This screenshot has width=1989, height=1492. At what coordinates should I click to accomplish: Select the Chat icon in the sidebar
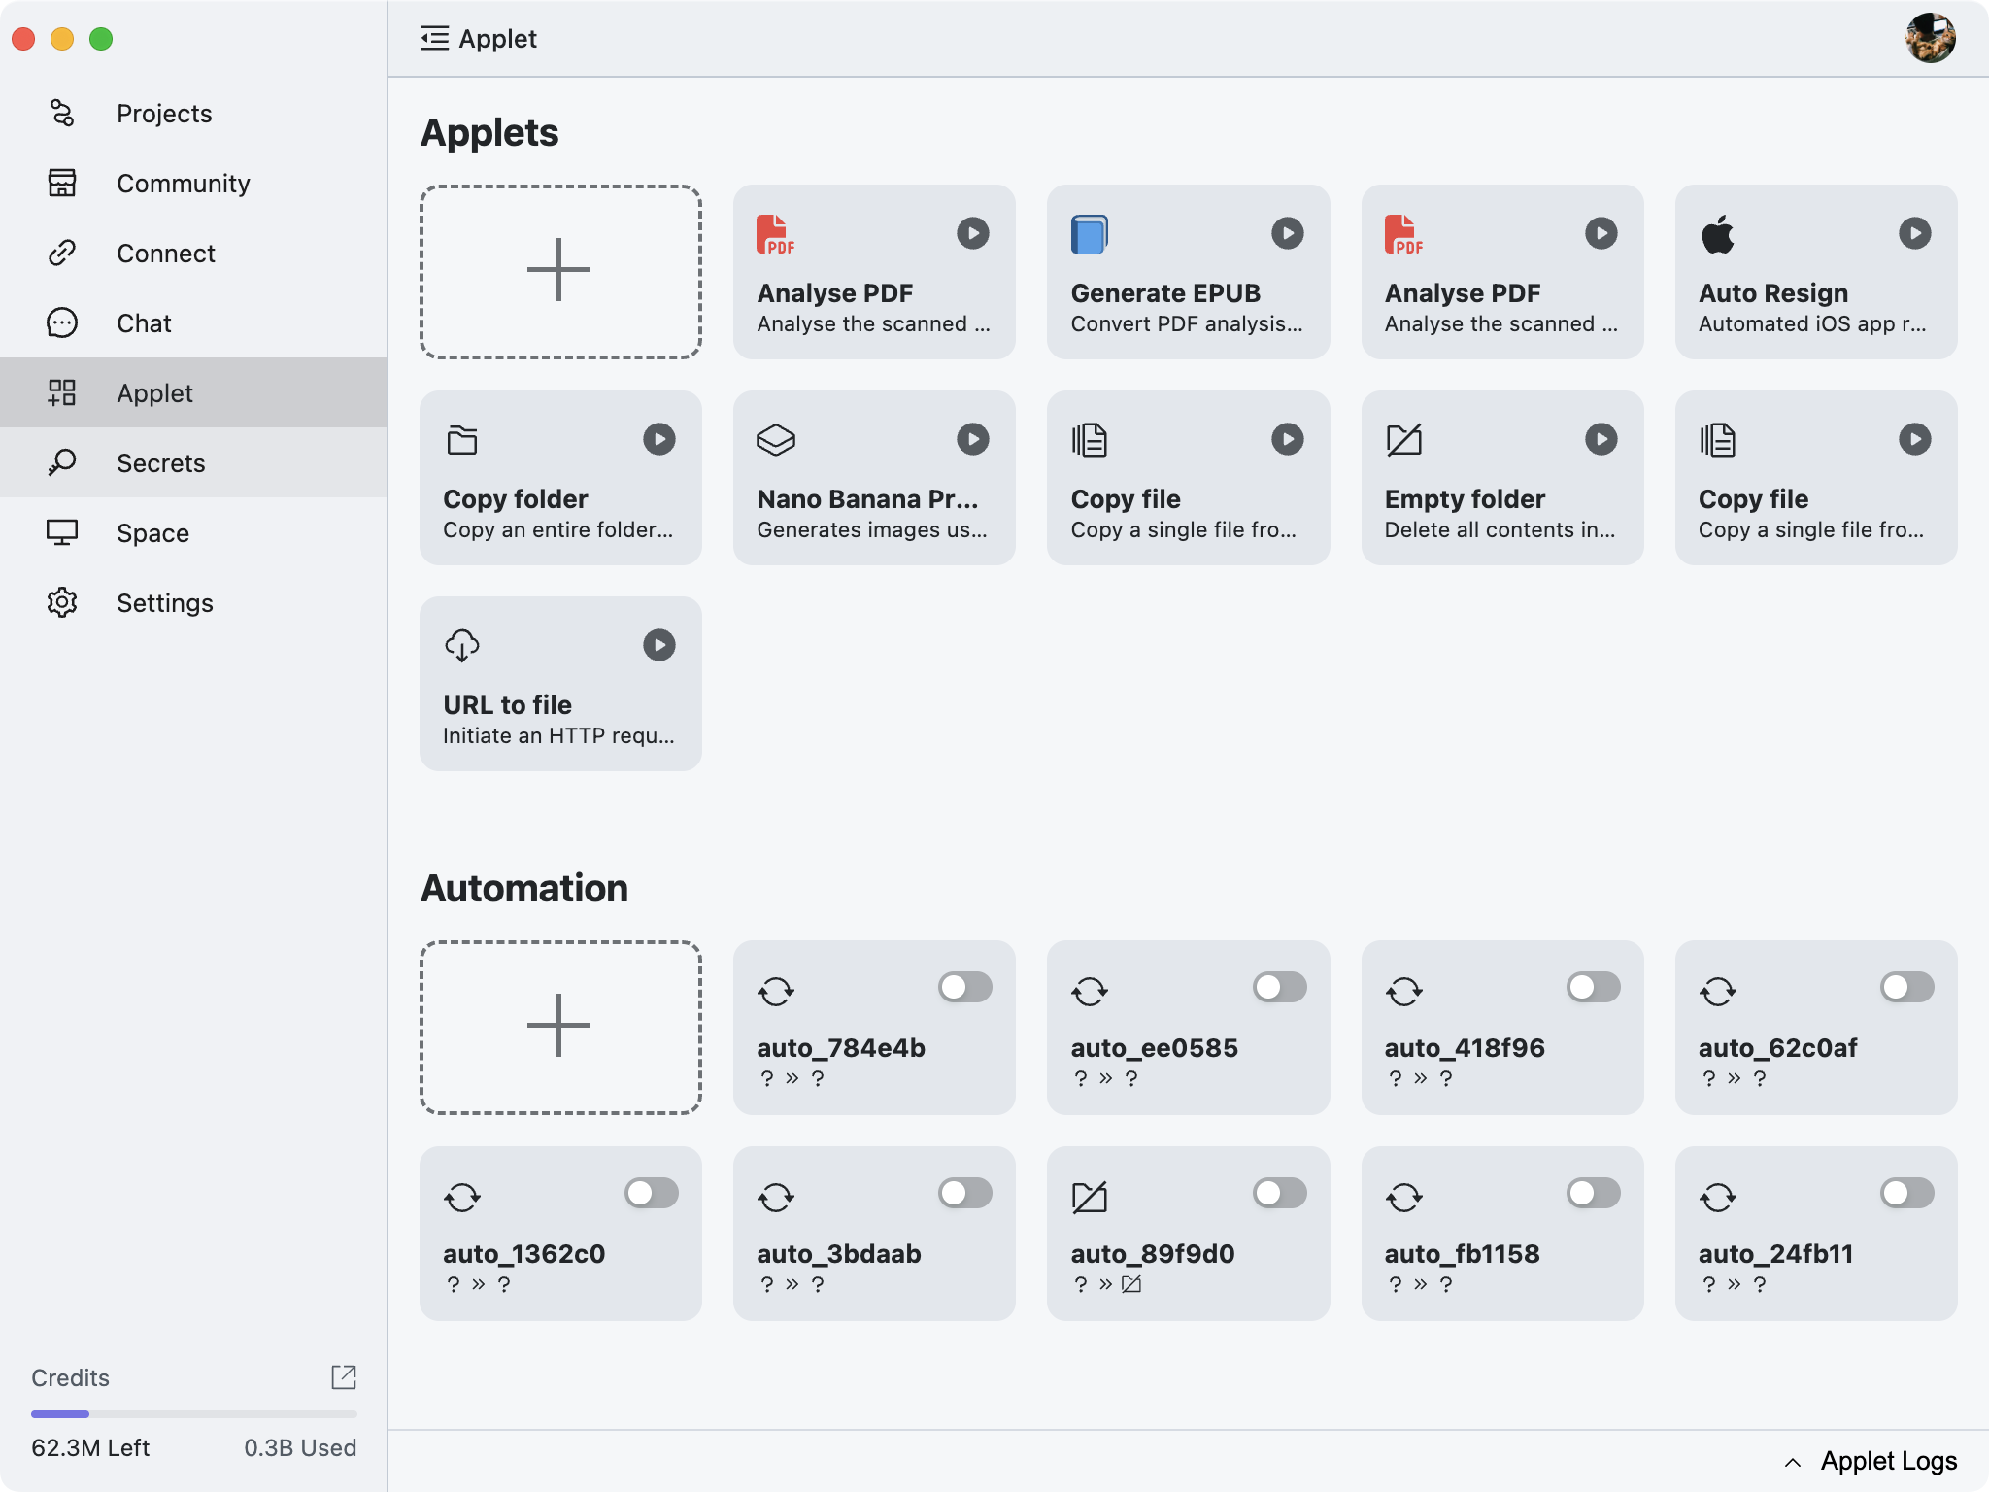point(62,322)
